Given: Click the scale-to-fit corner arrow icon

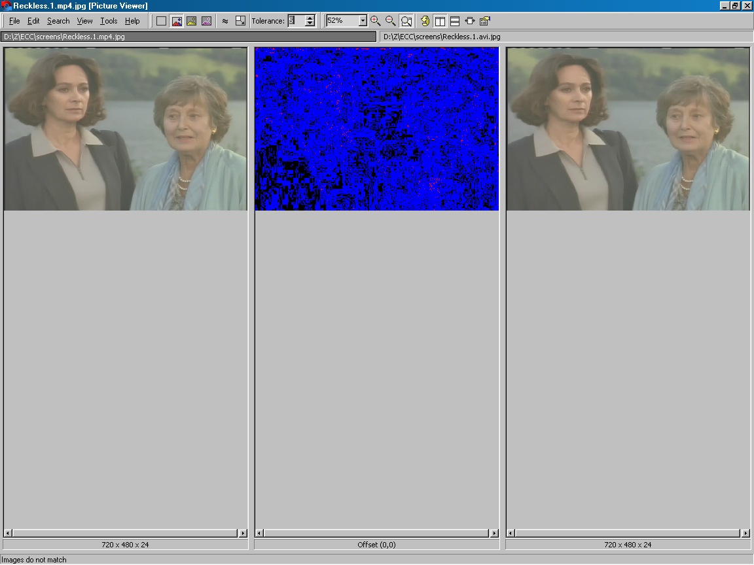Looking at the screenshot, I should (240, 21).
